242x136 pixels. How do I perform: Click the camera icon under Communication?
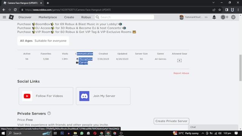[77, 63]
